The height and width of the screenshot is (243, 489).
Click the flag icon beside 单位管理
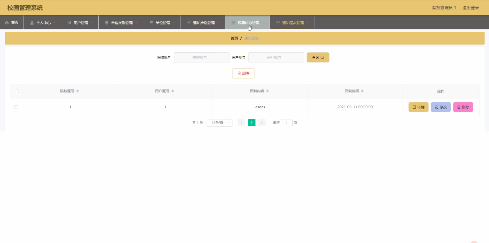[x=151, y=23]
